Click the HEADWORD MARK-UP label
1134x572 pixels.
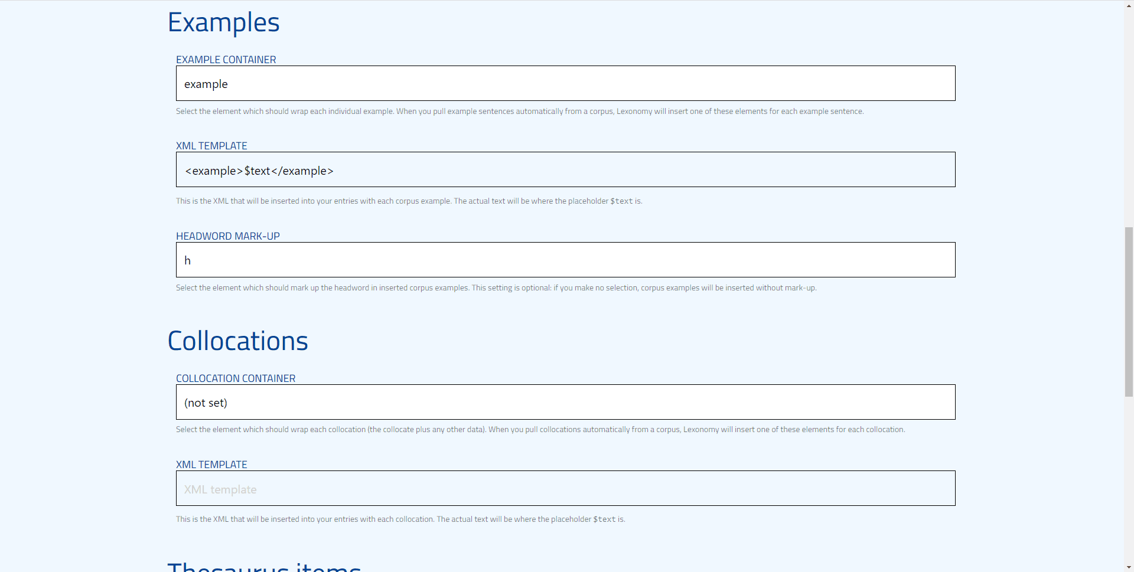227,236
